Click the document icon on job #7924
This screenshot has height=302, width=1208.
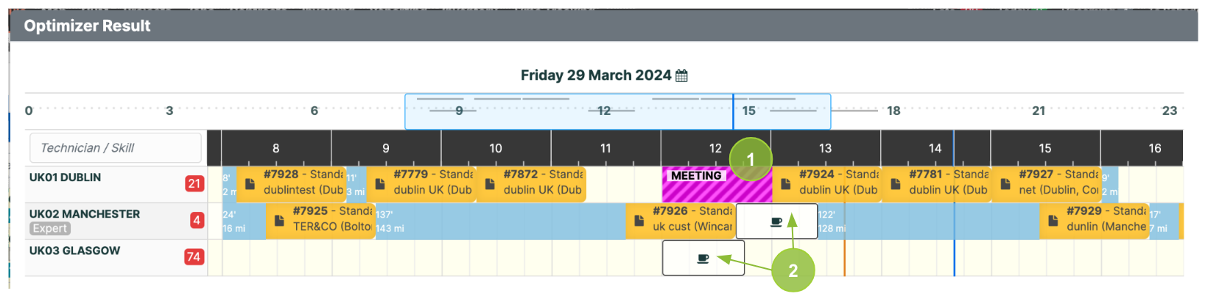coord(785,183)
